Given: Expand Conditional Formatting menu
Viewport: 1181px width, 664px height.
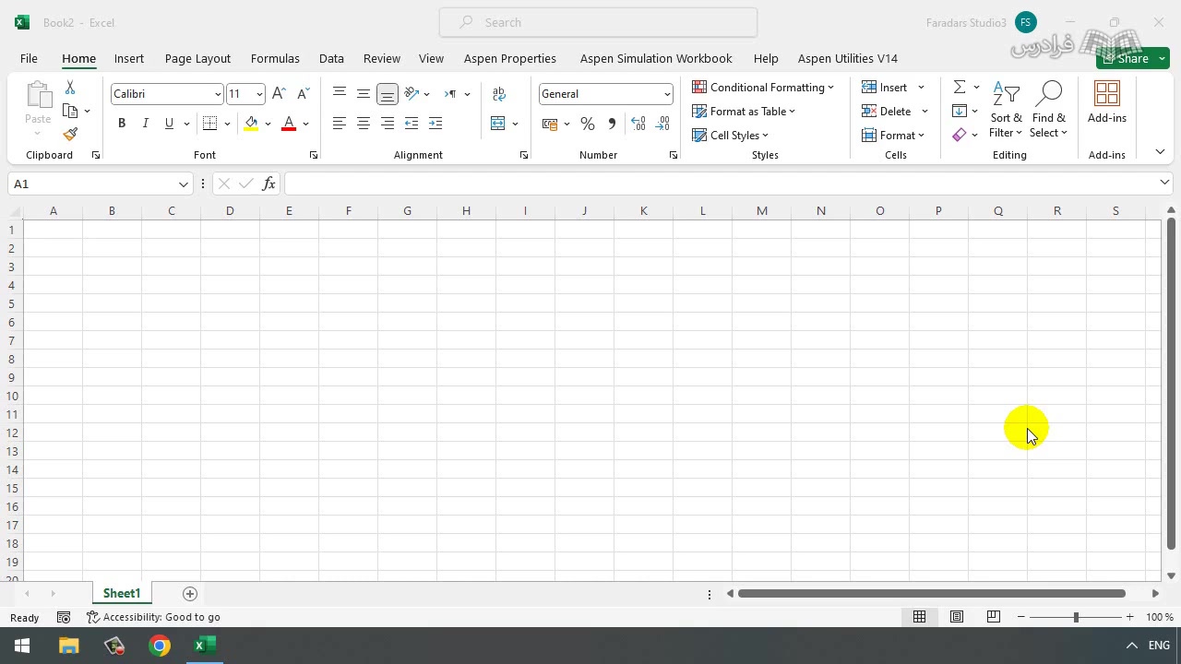Looking at the screenshot, I should click(x=763, y=87).
